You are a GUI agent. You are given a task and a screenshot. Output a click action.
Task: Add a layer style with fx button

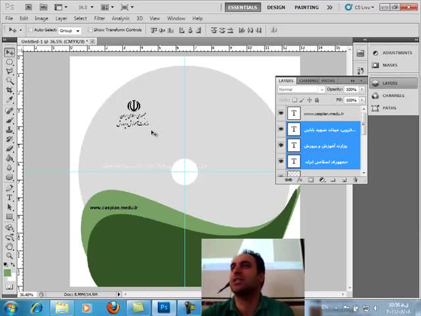click(300, 180)
